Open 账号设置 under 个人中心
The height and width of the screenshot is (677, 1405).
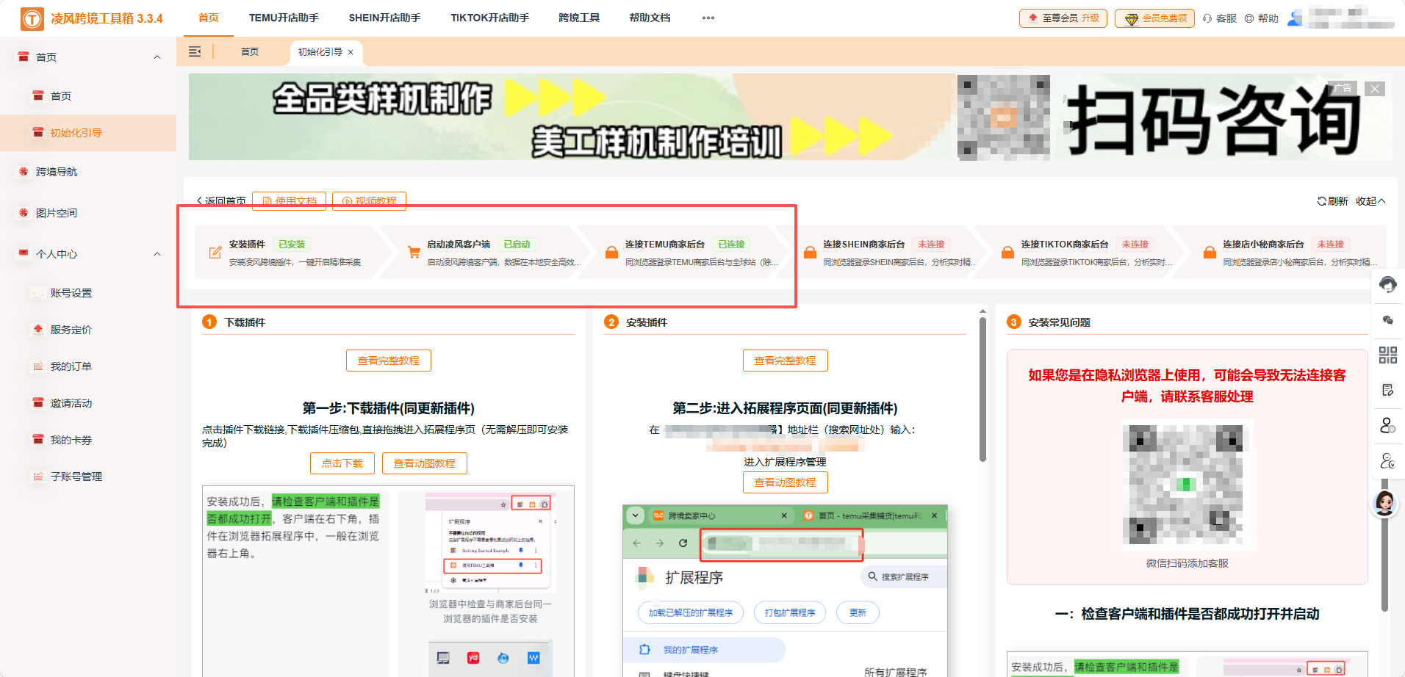pos(71,292)
